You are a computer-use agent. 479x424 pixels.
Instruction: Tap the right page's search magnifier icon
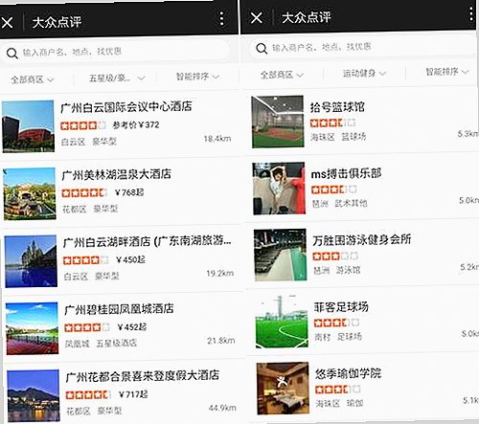[262, 49]
